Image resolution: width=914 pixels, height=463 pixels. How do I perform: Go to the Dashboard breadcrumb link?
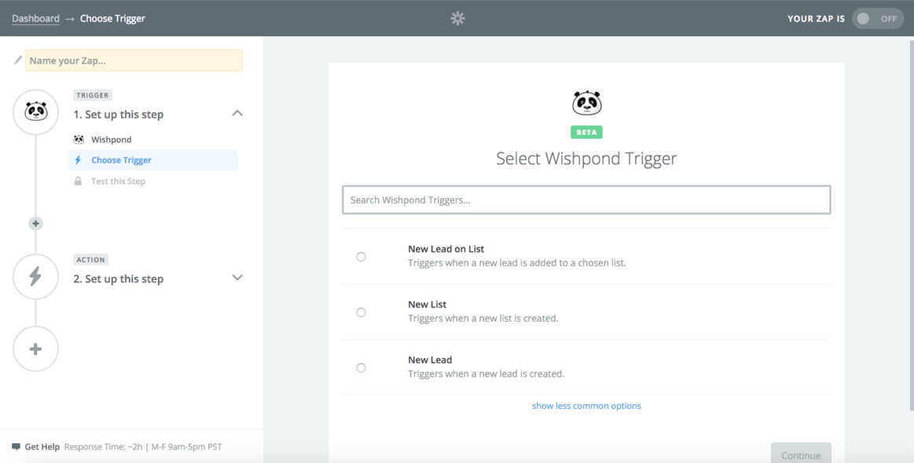click(35, 19)
